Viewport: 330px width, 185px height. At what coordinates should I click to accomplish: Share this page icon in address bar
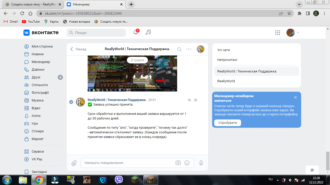click(x=281, y=13)
